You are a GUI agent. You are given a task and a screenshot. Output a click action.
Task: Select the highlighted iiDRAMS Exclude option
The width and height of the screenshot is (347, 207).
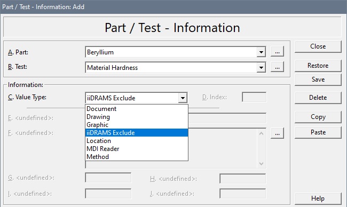[x=137, y=133]
